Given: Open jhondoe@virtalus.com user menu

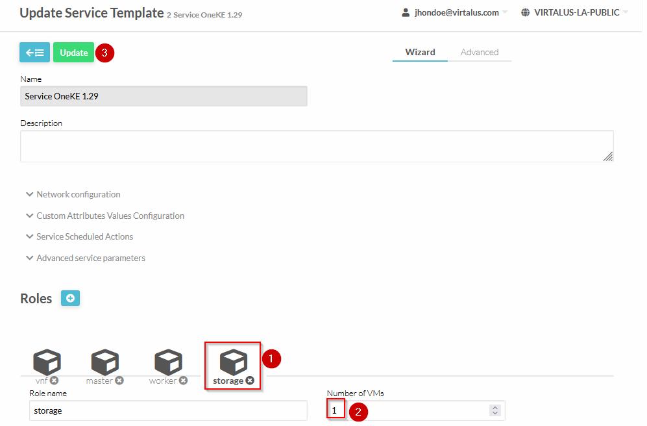Looking at the screenshot, I should (x=456, y=12).
